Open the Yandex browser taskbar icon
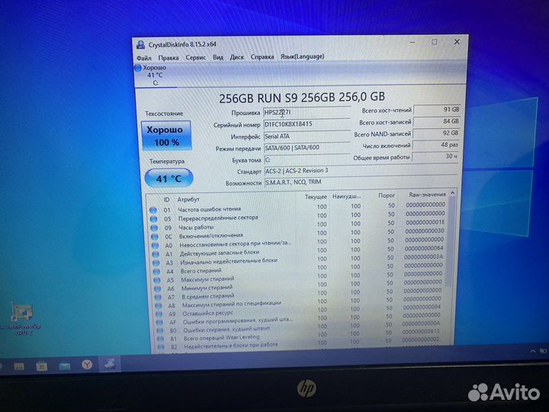This screenshot has width=549, height=412. click(x=87, y=365)
